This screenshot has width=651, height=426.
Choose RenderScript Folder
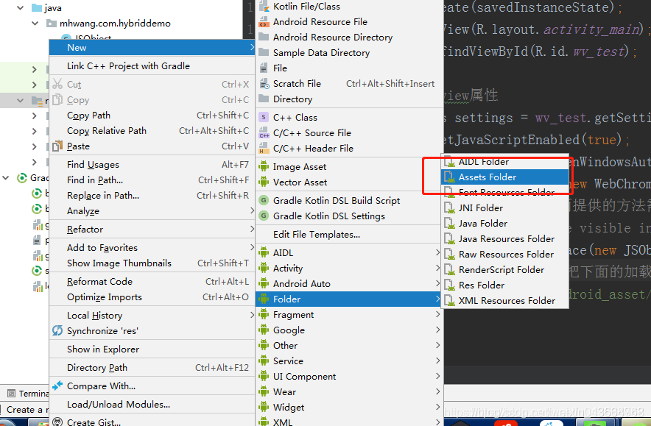coord(505,269)
